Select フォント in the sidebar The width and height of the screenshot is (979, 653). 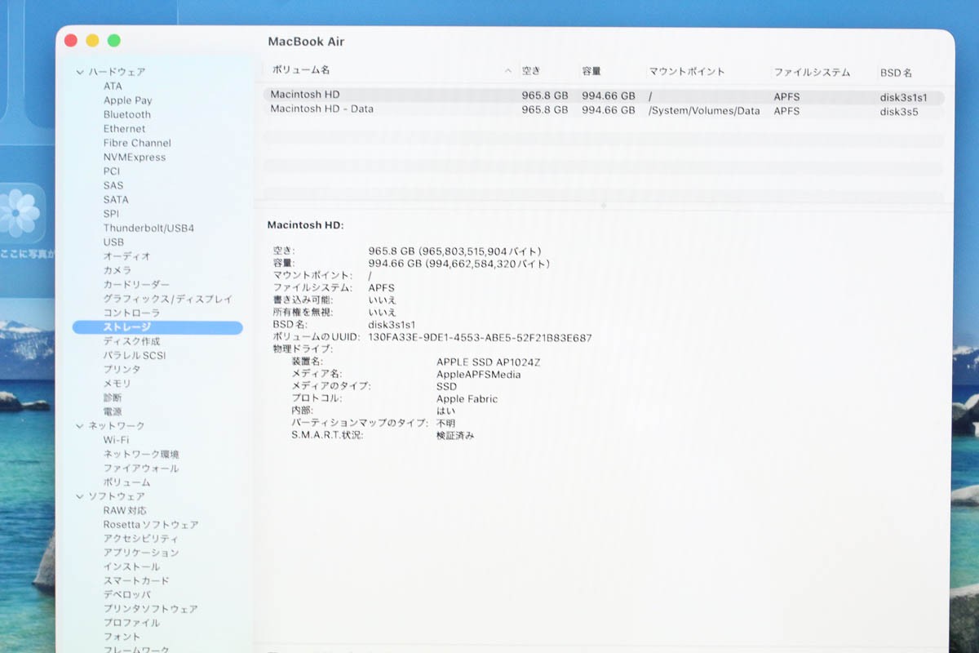122,637
